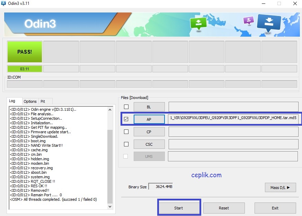Select the 'recovery.img' log line
The width and height of the screenshot is (302, 216).
click(32, 168)
